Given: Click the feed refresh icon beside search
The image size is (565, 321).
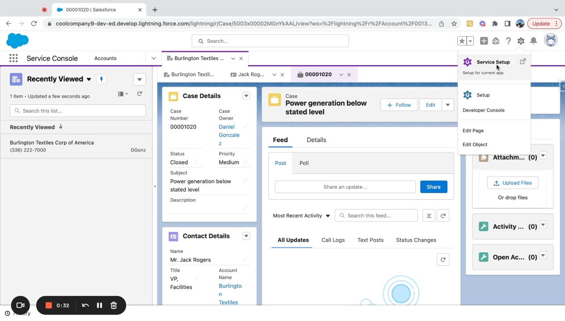Looking at the screenshot, I should tap(443, 216).
